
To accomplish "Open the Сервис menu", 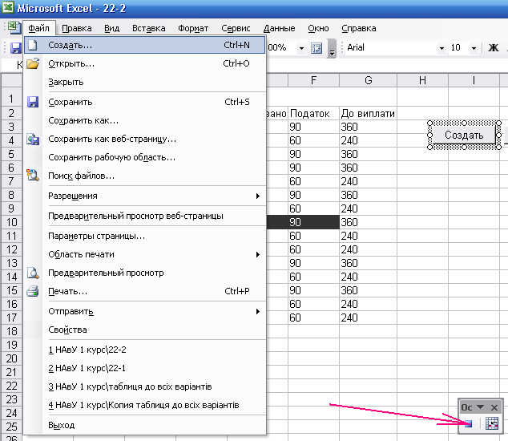I will point(236,28).
